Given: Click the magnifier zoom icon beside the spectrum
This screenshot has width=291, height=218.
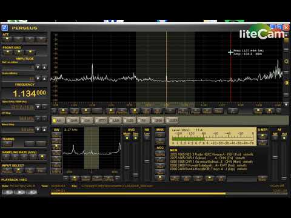Looking at the screenshot, I should pos(286,61).
